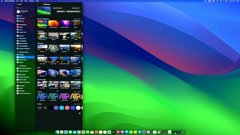Show all Pictures wallpapers
240x135 pixels.
pos(77,92)
